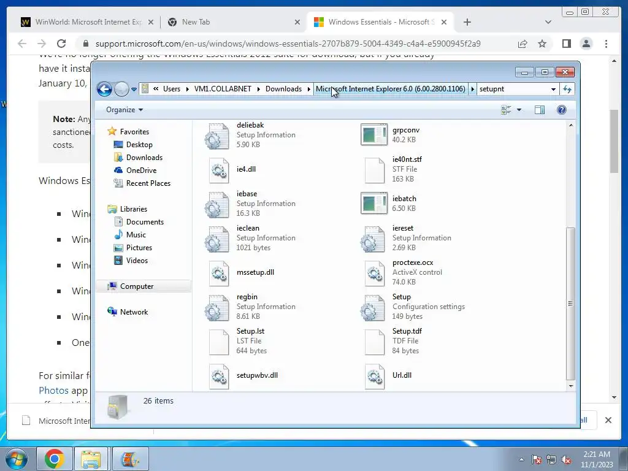
Task: Select the deliebak Setup Information file
Action: tap(250, 135)
